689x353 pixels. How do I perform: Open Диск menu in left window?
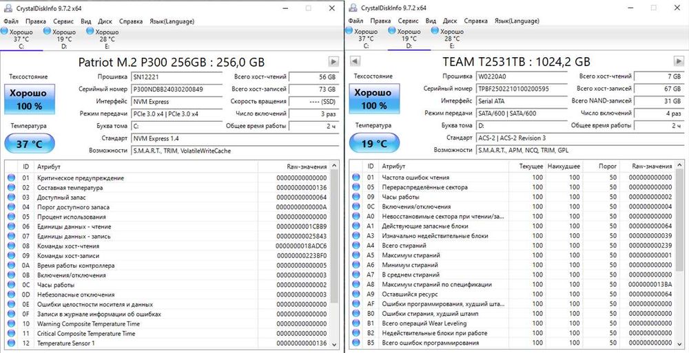tap(105, 21)
